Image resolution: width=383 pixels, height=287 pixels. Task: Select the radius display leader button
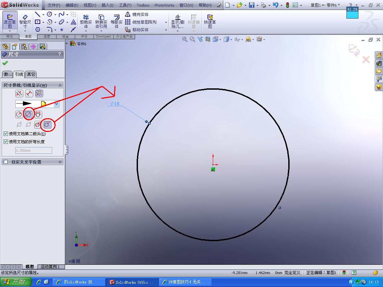click(19, 114)
